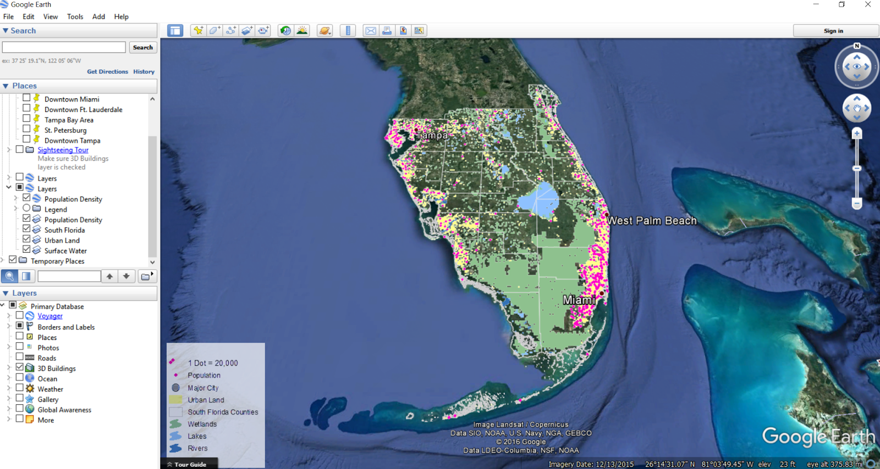This screenshot has width=880, height=469.
Task: Switch planet view icon
Action: point(325,31)
